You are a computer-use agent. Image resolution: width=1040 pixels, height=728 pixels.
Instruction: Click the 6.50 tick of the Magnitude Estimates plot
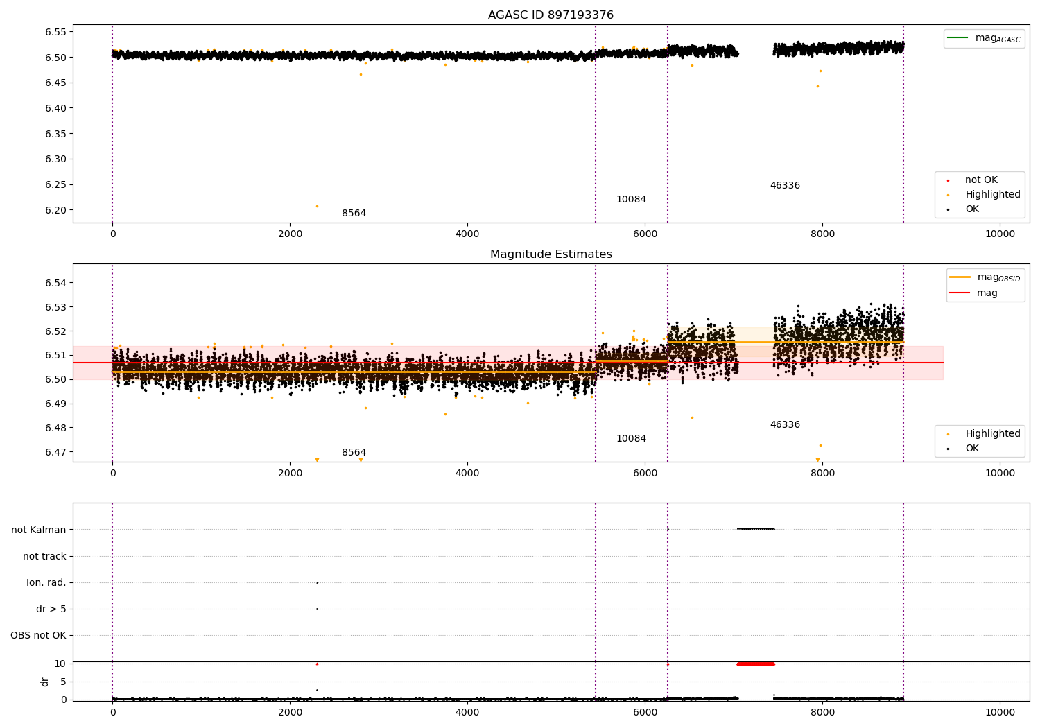coord(55,380)
